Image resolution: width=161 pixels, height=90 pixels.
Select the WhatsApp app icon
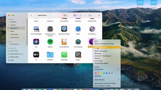pos(64,54)
